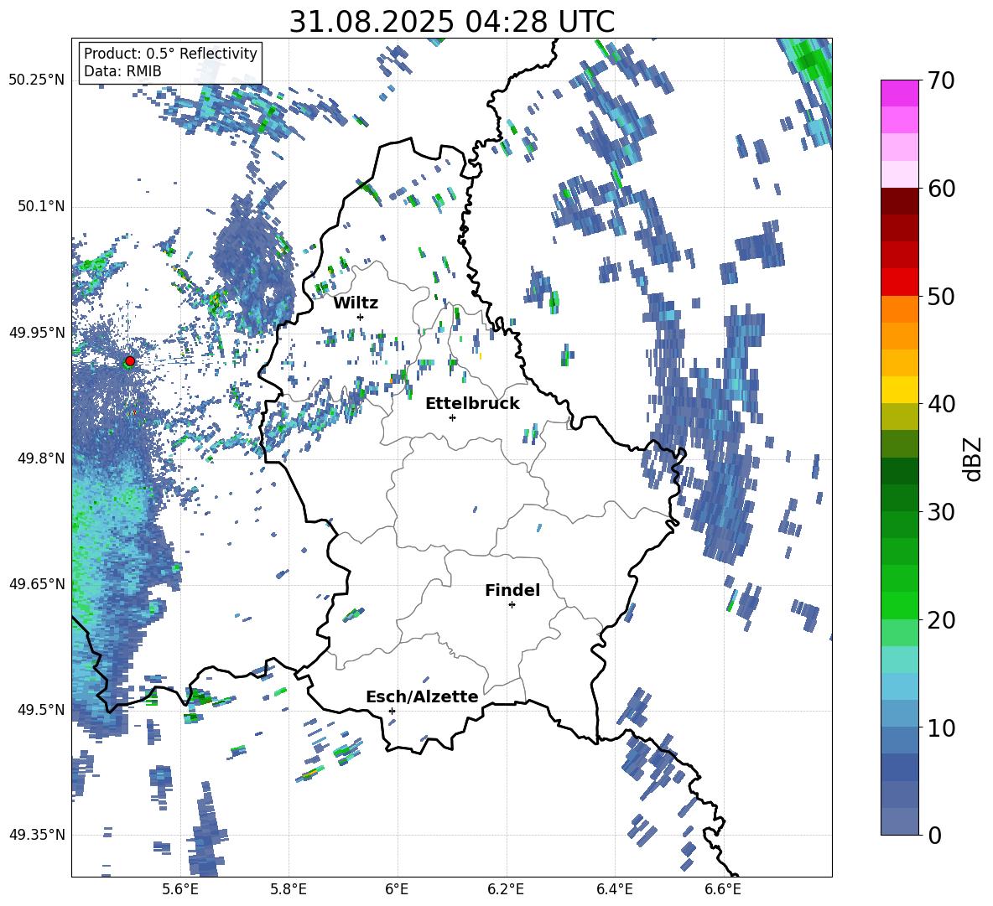Click the 49.65°N latitude label
This screenshot has height=906, width=993.
37,583
